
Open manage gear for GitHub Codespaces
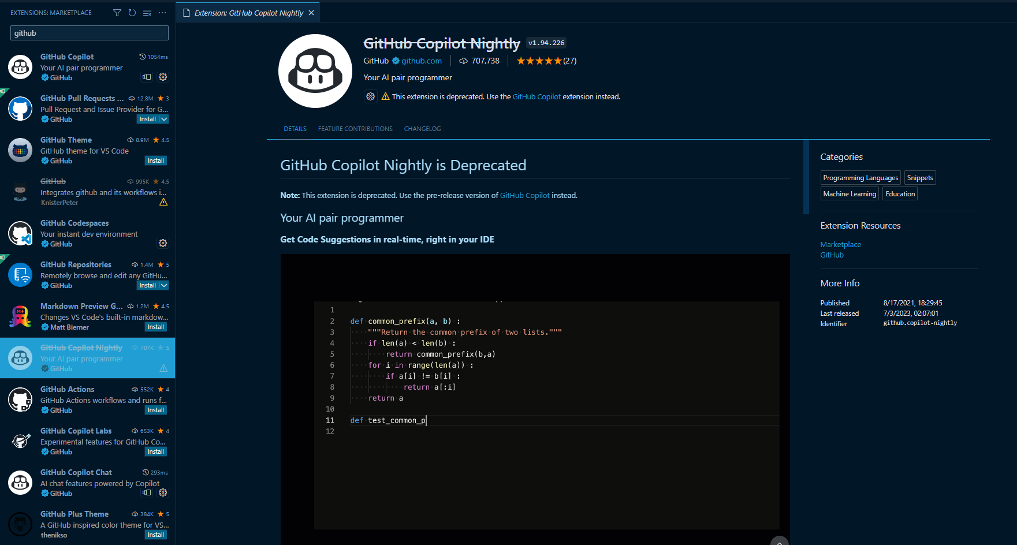click(163, 243)
